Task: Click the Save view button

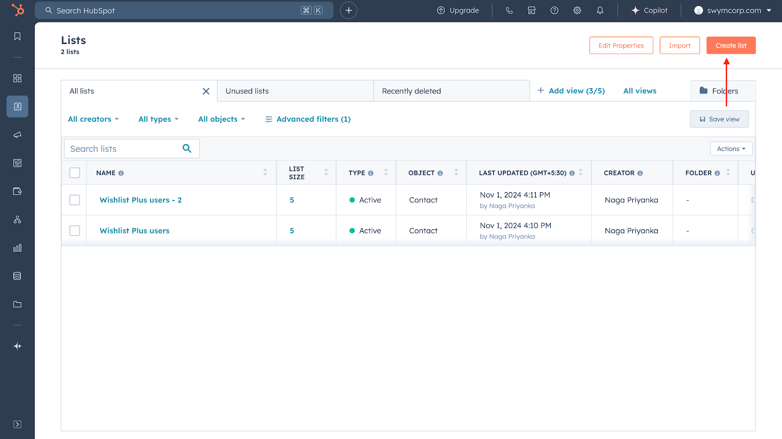Action: (x=719, y=119)
